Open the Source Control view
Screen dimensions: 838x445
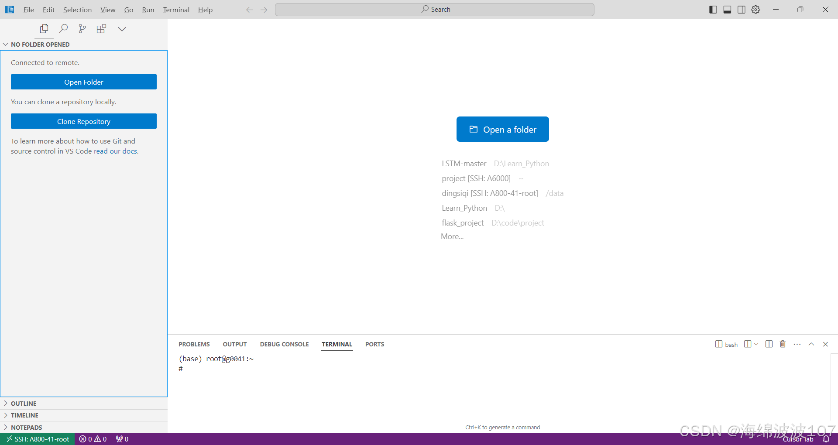coord(82,29)
